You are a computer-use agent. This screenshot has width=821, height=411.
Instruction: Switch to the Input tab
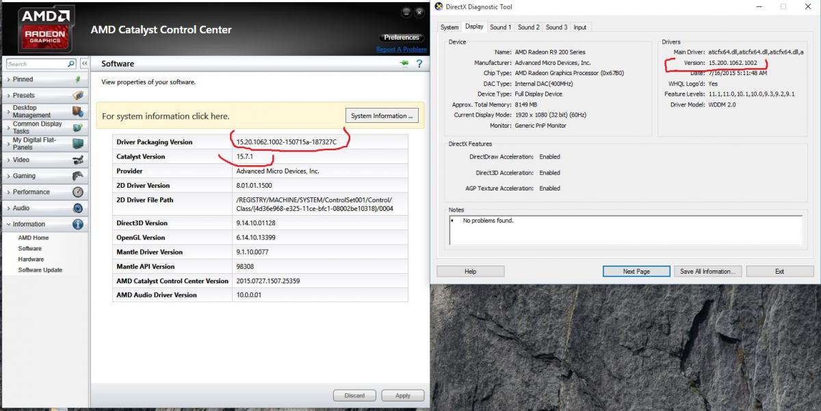(x=580, y=27)
